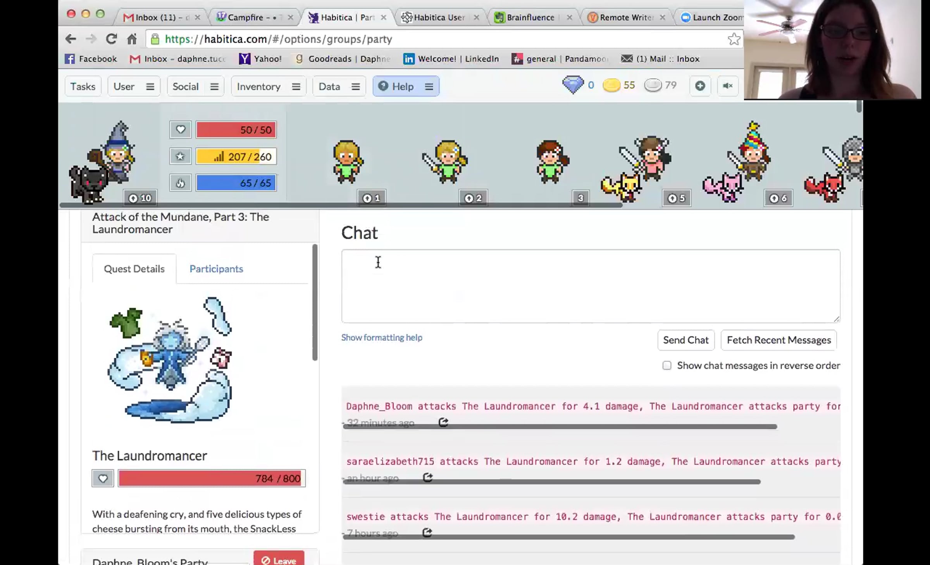Click icon next to Daphne_Bloom's 32 minutes ago
Viewport: 930px width, 565px height.
coord(443,422)
